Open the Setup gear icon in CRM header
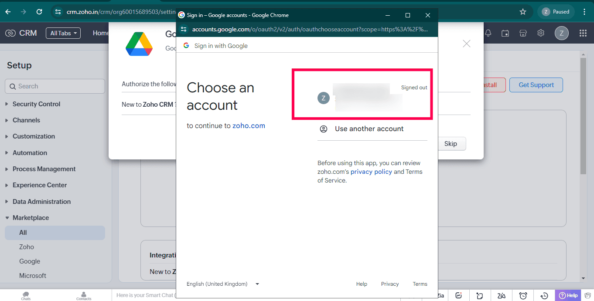The height and width of the screenshot is (301, 594). (x=541, y=33)
